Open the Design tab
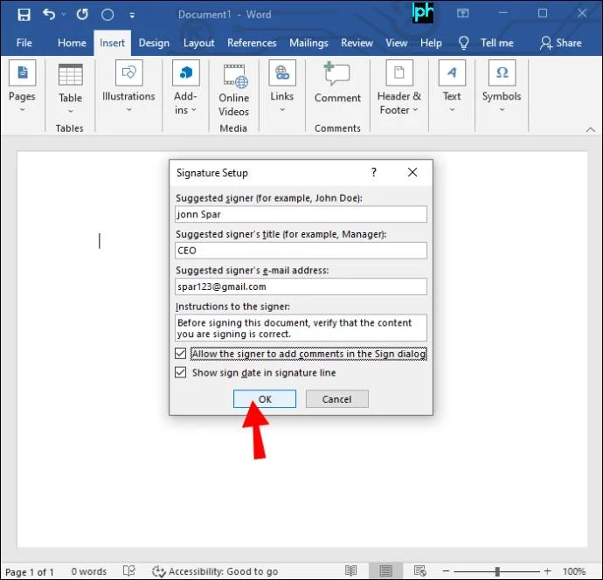The height and width of the screenshot is (580, 603). (154, 43)
